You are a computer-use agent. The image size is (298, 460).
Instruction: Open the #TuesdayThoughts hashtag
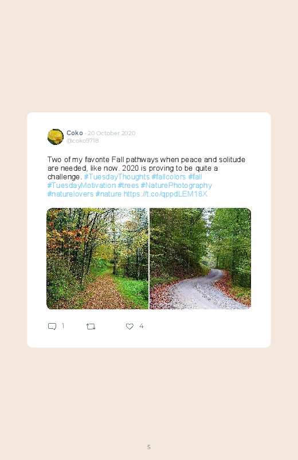coord(116,177)
